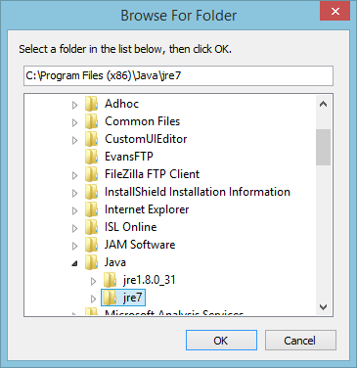This screenshot has height=368, width=357.
Task: Click the Internet Explorer folder icon
Action: coord(91,209)
